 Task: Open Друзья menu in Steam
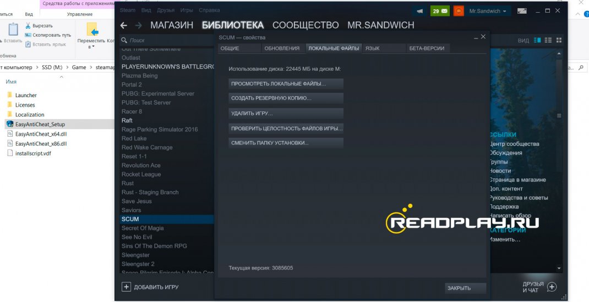[x=165, y=10]
